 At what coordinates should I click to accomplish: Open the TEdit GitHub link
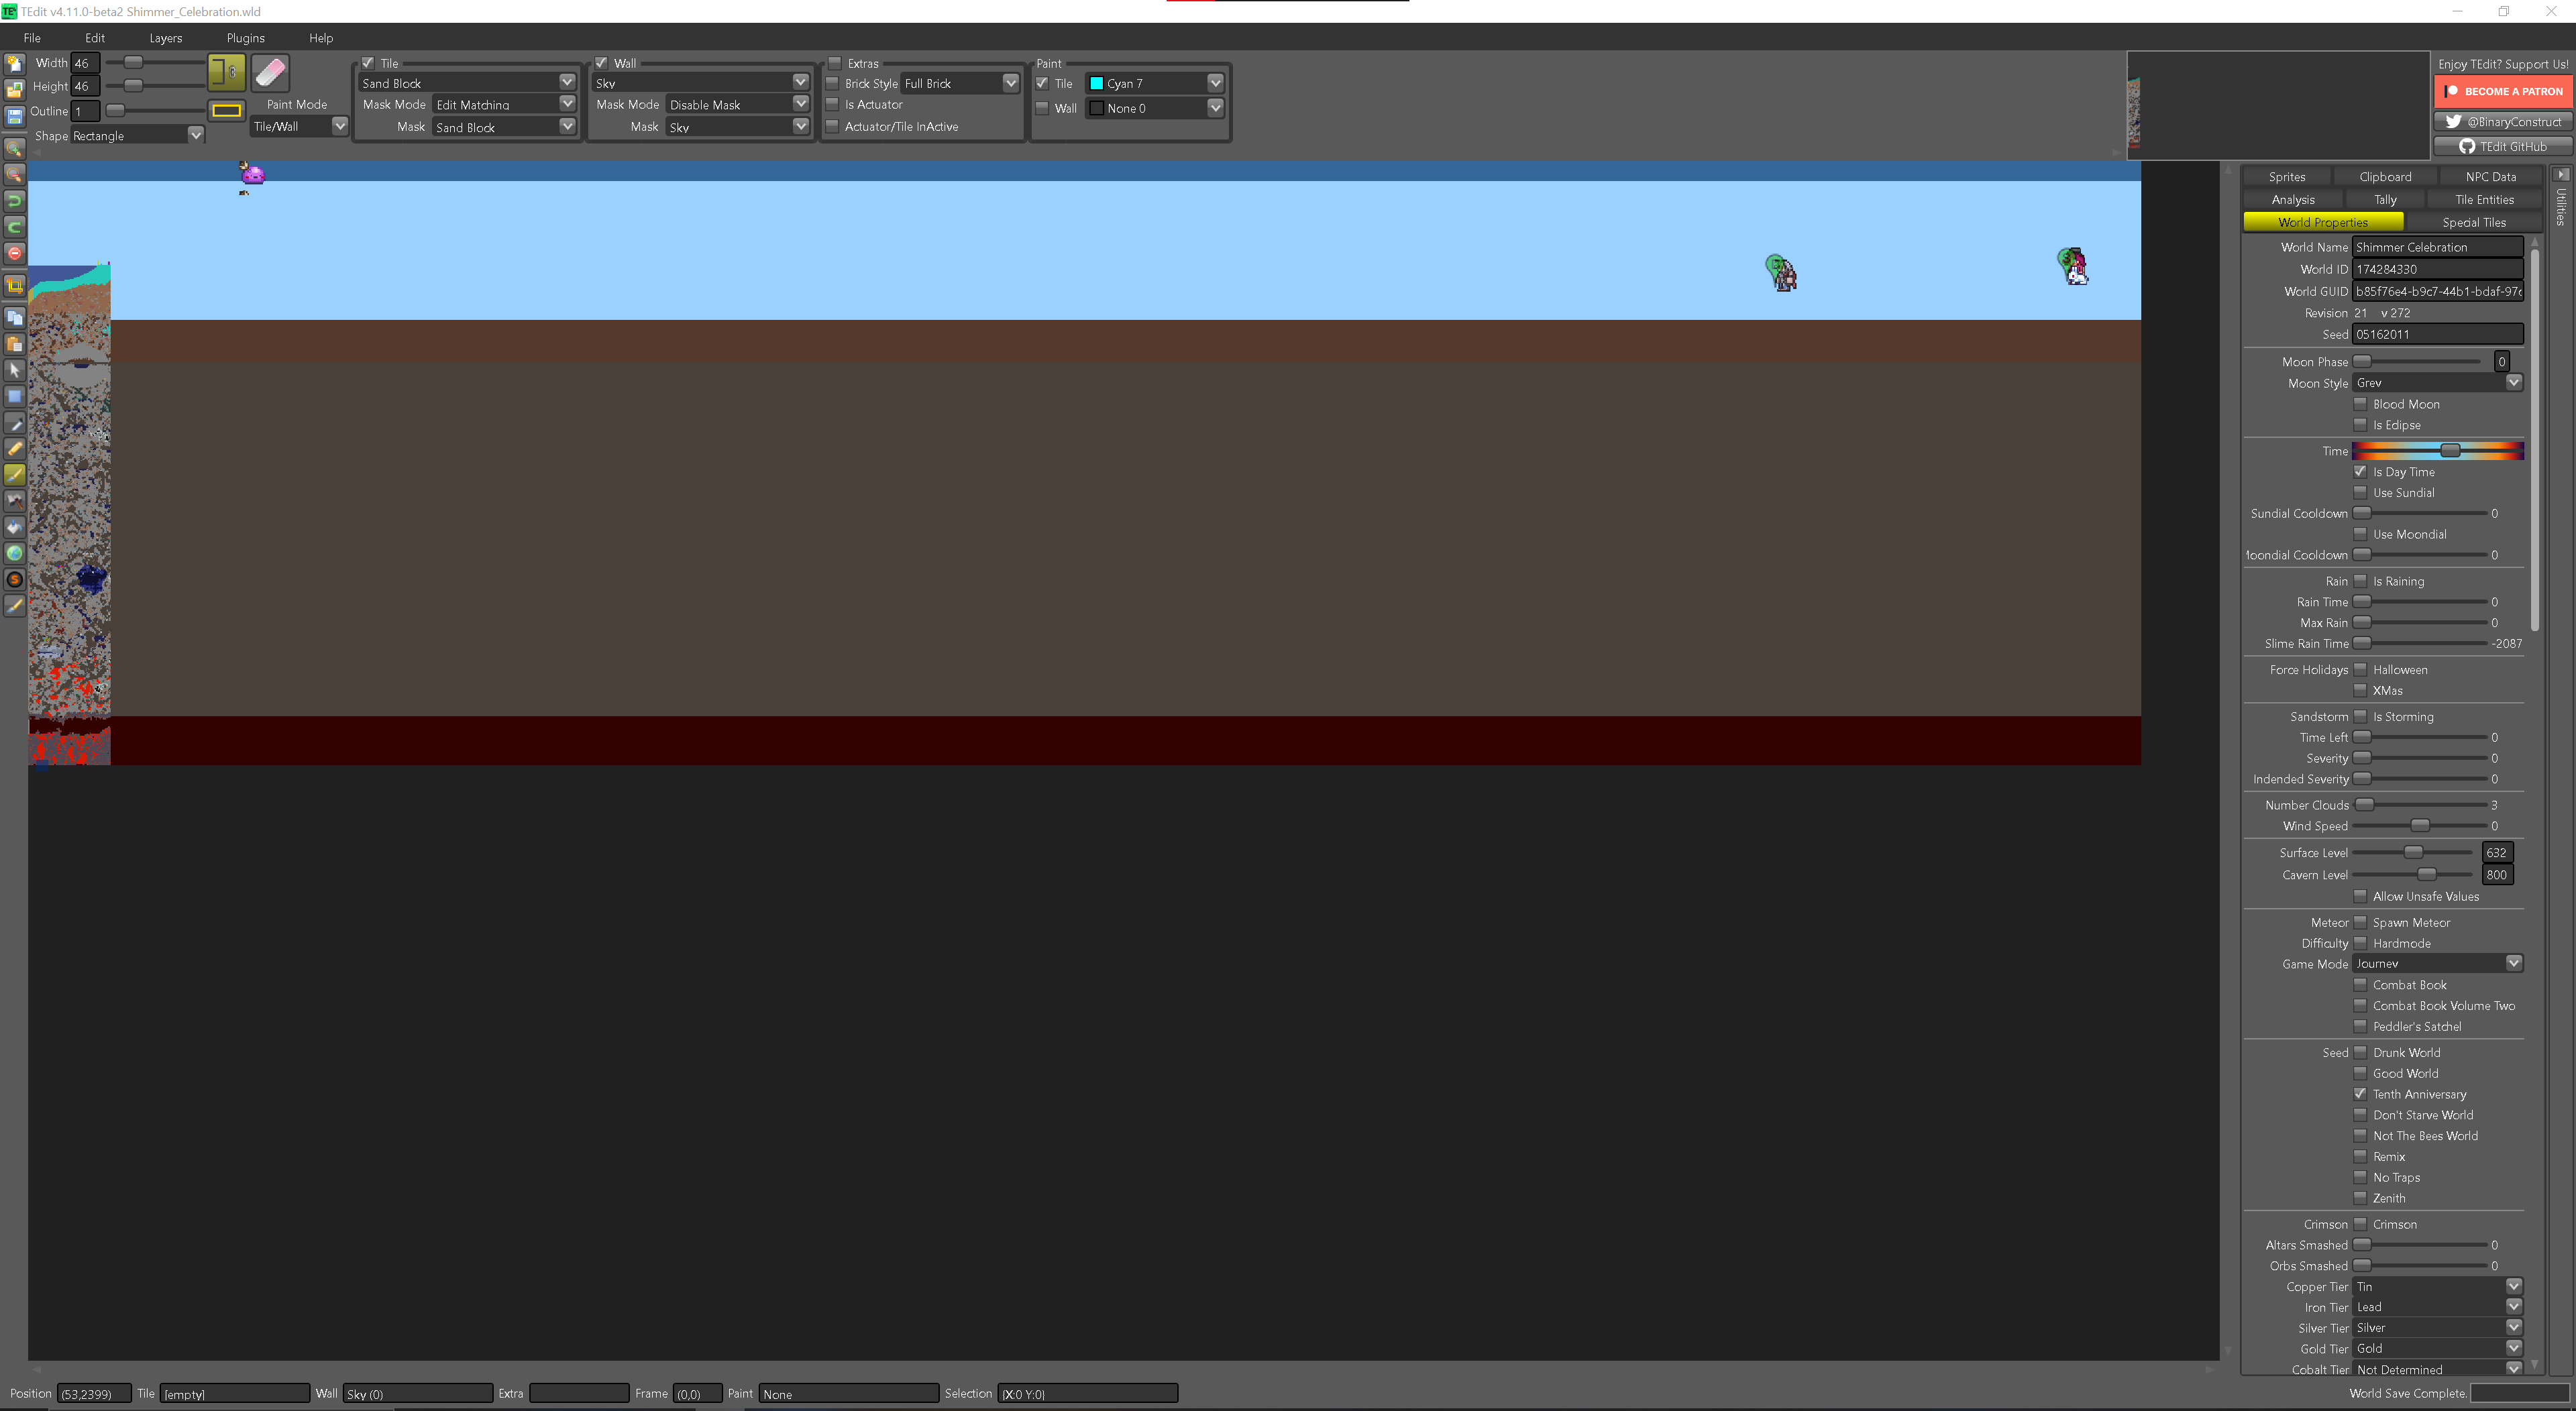pos(2503,146)
